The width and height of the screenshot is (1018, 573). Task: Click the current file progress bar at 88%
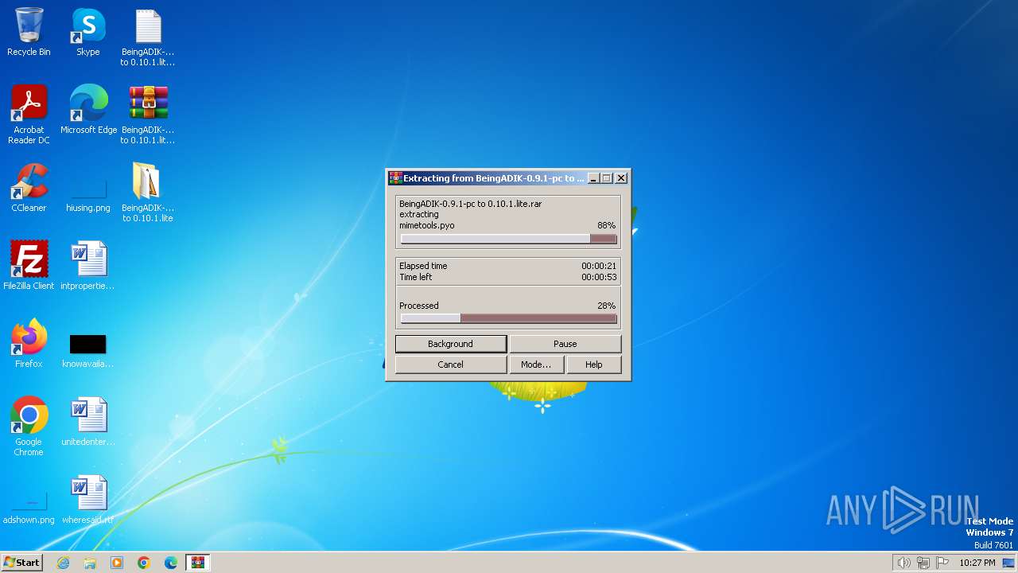click(x=508, y=239)
